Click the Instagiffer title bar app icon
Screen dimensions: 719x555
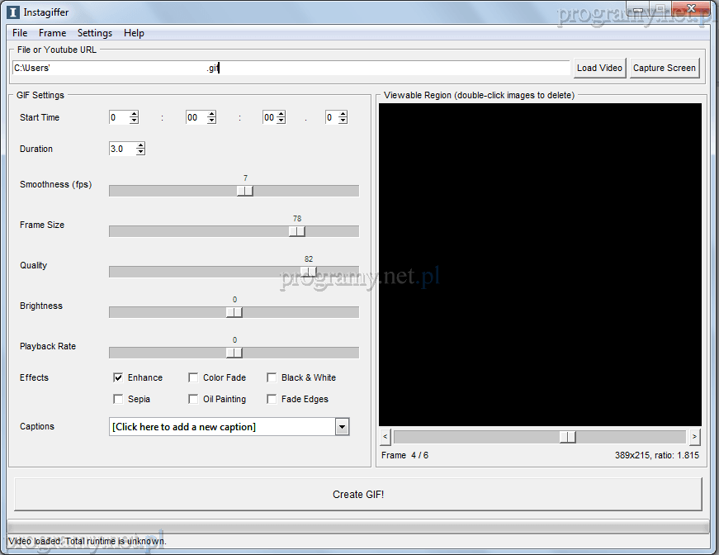click(x=13, y=12)
